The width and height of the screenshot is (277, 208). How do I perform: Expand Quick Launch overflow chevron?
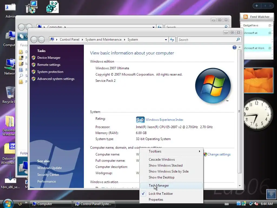pos(26,203)
